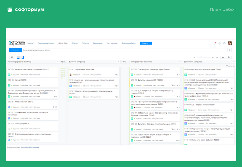Image resolution: width=242 pixels, height=167 pixels.
Task: Click the help question mark icon
Action: tap(220, 43)
